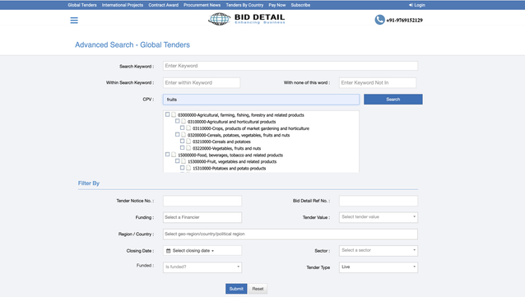525x297 pixels.
Task: Check 03100000-Agricultural and horticultural products checkbox
Action: (x=178, y=121)
